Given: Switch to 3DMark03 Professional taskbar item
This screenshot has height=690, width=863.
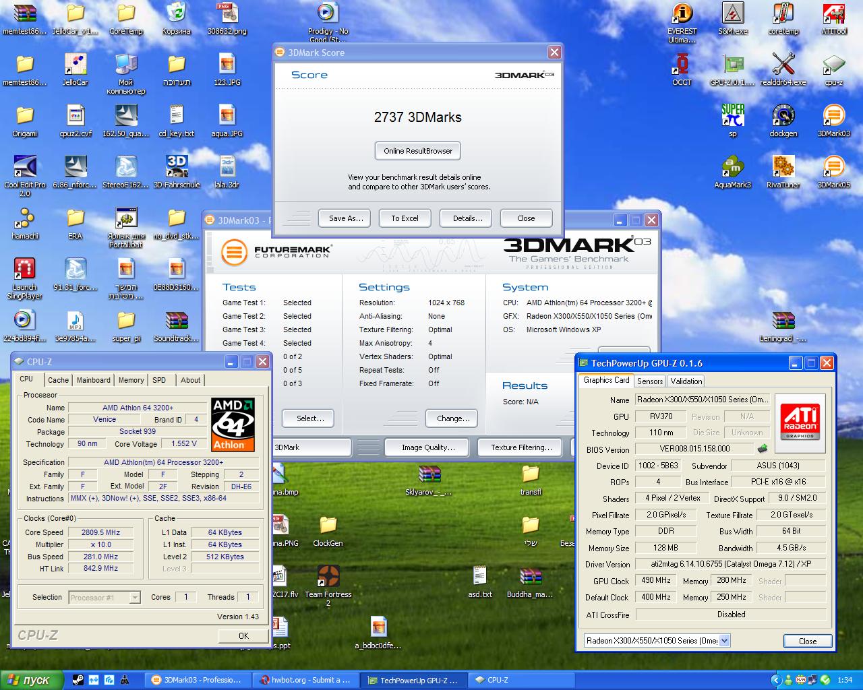Looking at the screenshot, I should 199,680.
